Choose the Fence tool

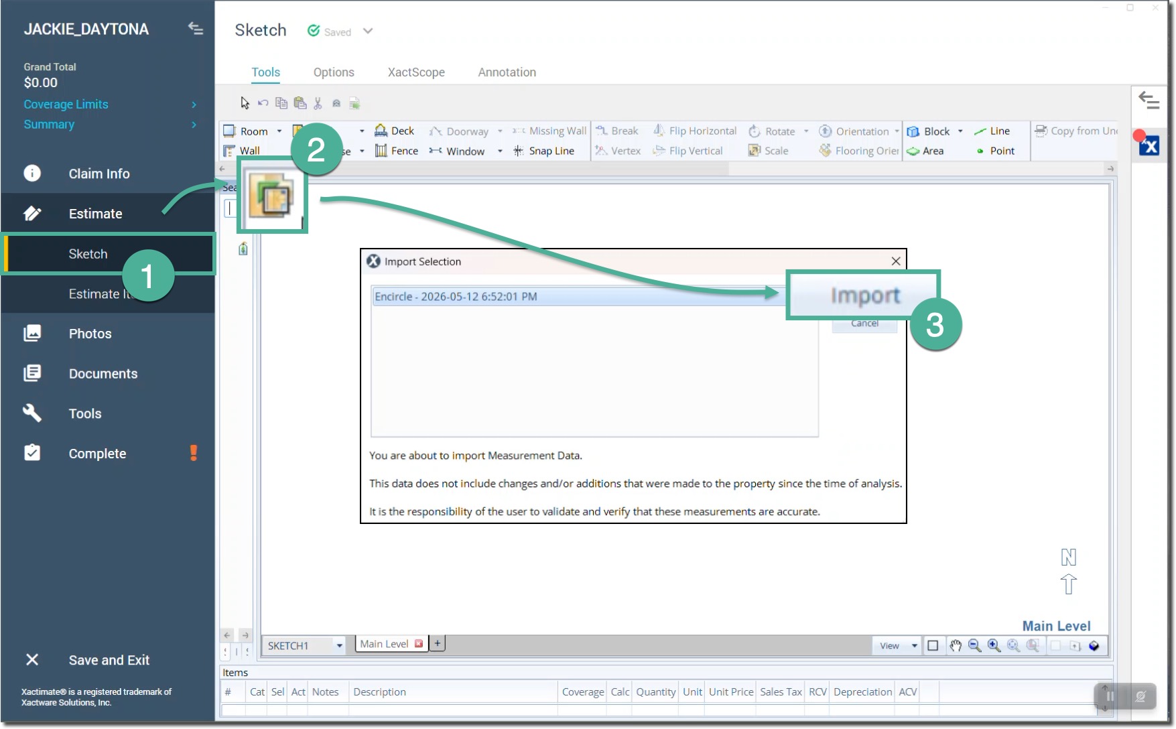(397, 151)
